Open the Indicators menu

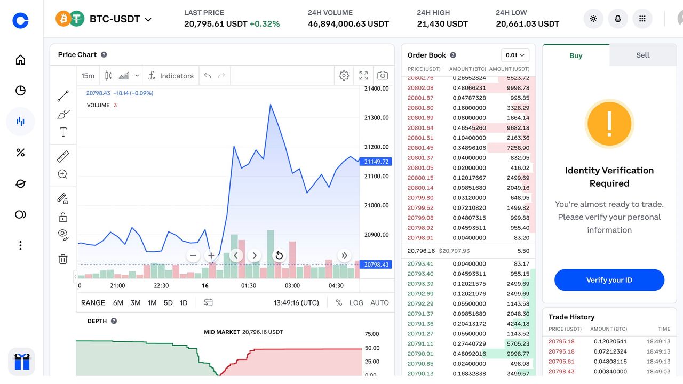pos(171,76)
